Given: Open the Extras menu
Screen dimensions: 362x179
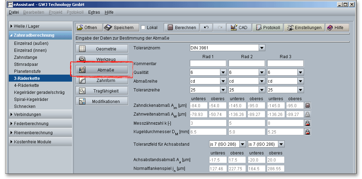Looking at the screenshot, I should (x=94, y=12).
